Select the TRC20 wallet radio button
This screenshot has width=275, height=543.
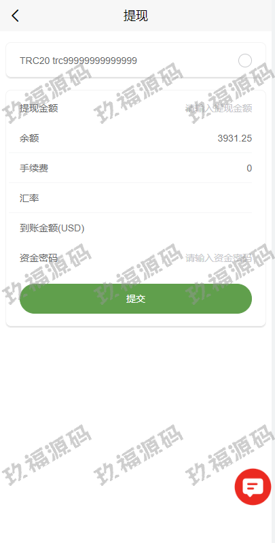click(245, 61)
